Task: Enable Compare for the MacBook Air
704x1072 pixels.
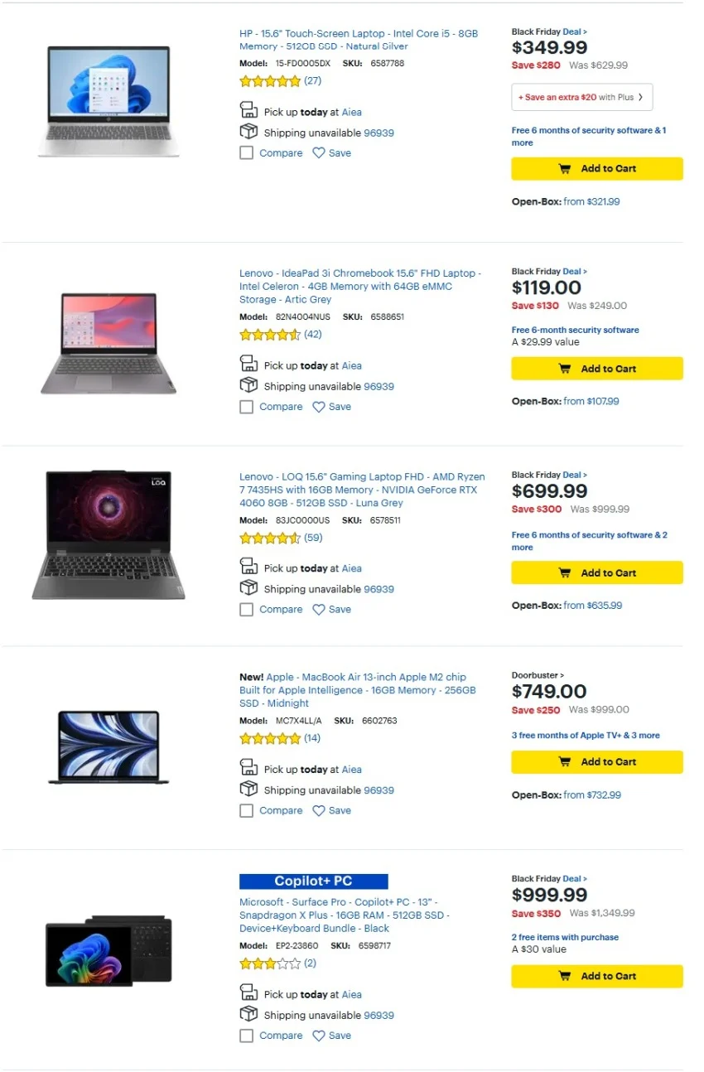Action: (x=246, y=811)
